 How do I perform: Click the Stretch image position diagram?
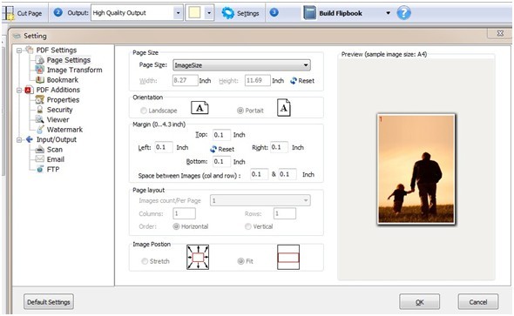[198, 257]
